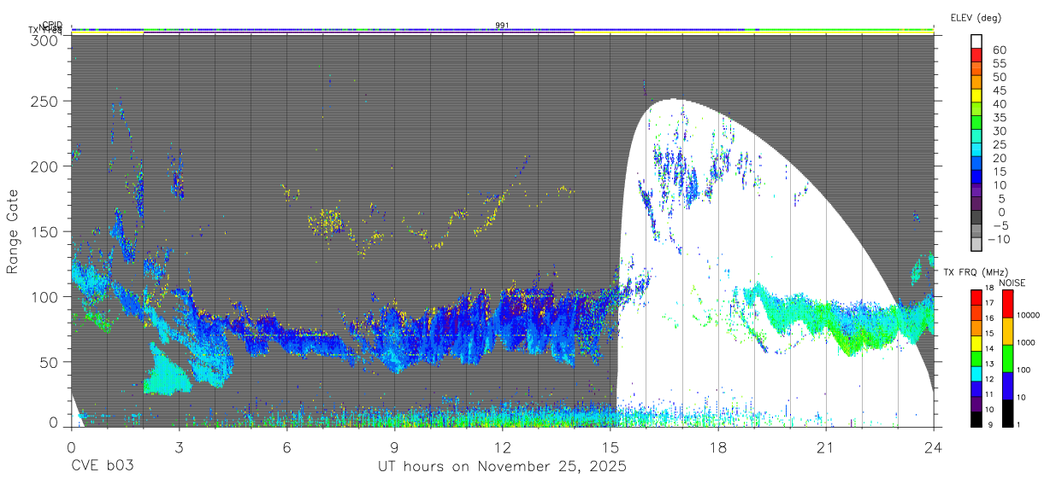This screenshot has height=484, width=1050.
Task: Click the '9' hour tick label on x-axis
Action: pyautogui.click(x=394, y=446)
